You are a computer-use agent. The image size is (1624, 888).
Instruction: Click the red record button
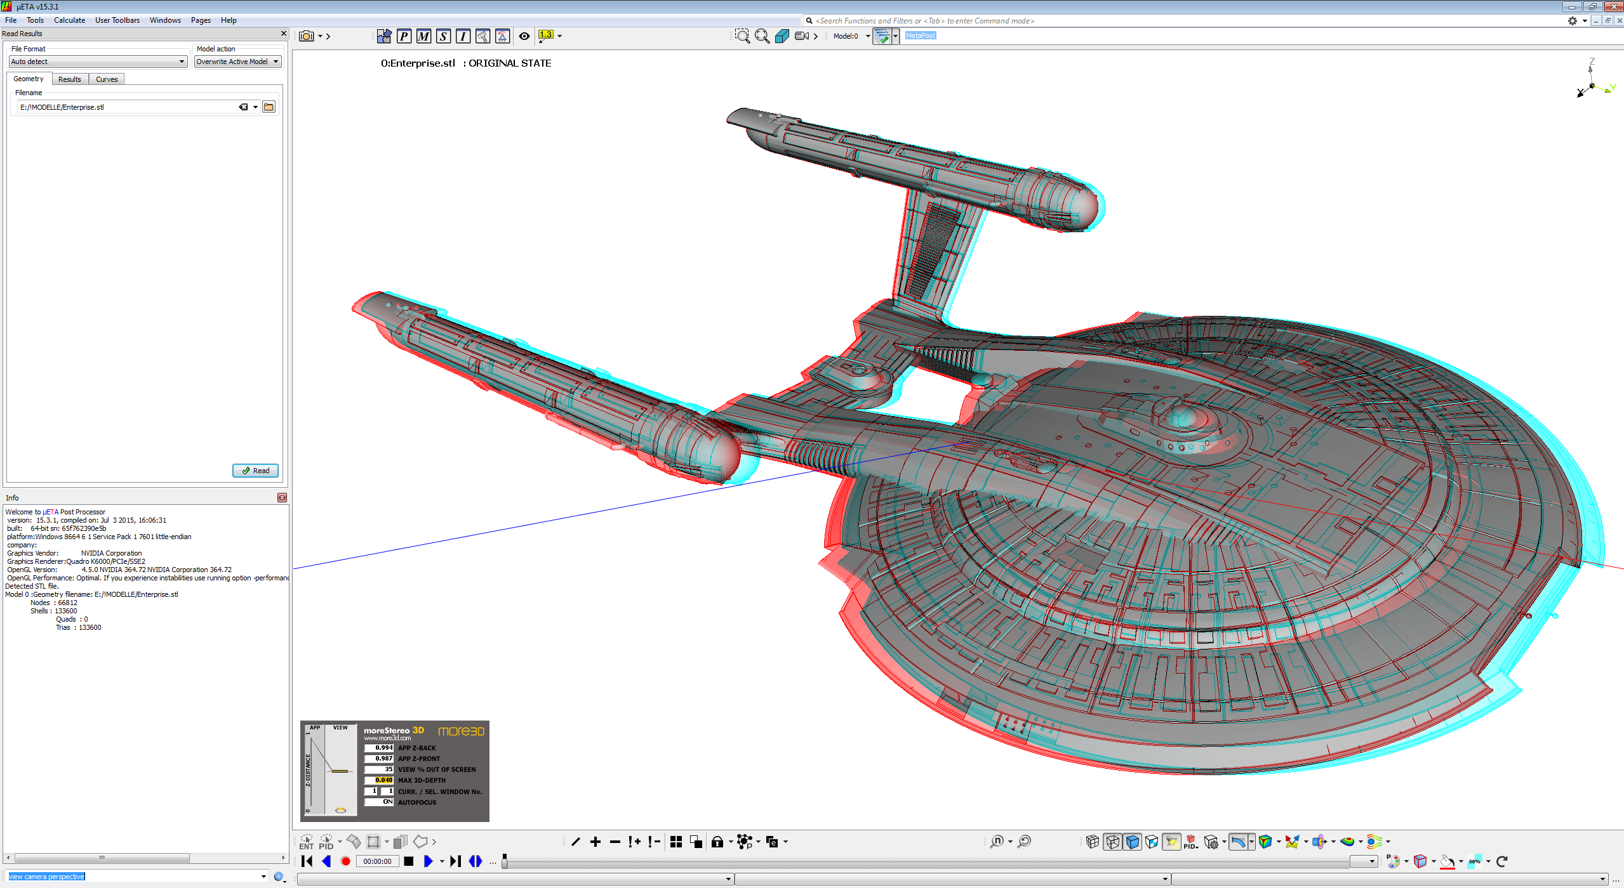(x=345, y=861)
